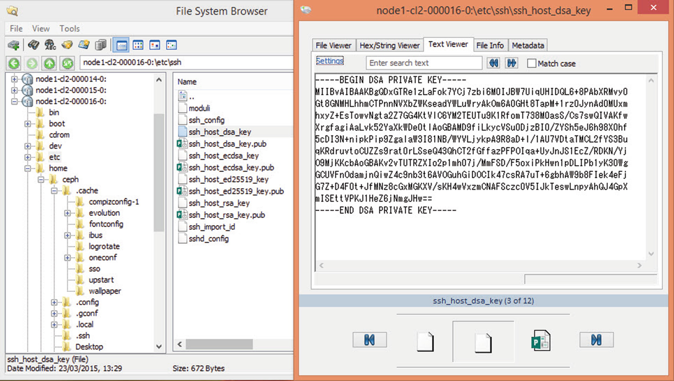Expand the dev folder
This screenshot has width=674, height=381.
coord(28,146)
